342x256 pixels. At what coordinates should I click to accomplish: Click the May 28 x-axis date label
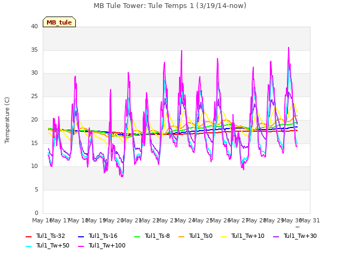(256, 220)
